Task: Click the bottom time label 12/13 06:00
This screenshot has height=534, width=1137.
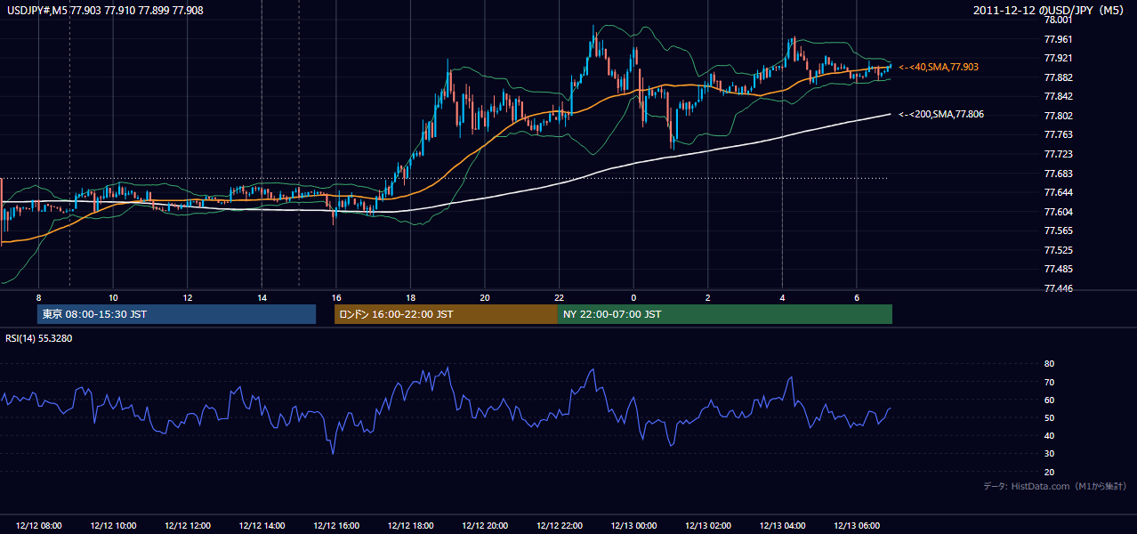Action: [856, 526]
